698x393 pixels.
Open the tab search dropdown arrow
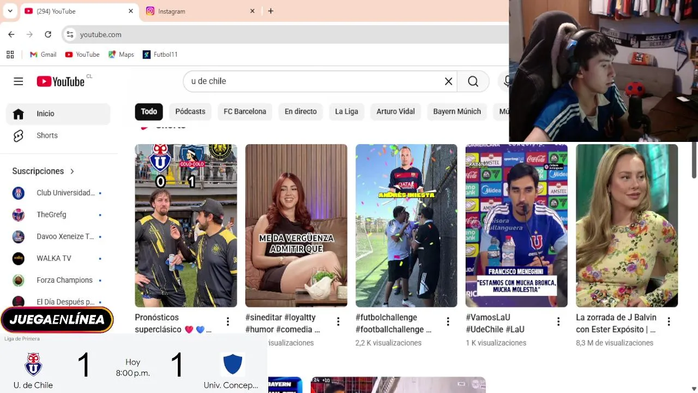click(10, 11)
